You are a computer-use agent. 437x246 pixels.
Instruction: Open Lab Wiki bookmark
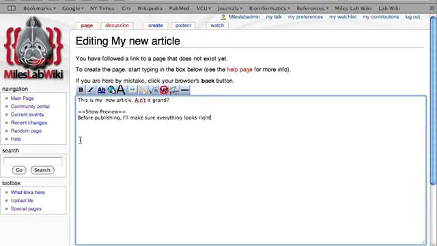[x=389, y=8]
